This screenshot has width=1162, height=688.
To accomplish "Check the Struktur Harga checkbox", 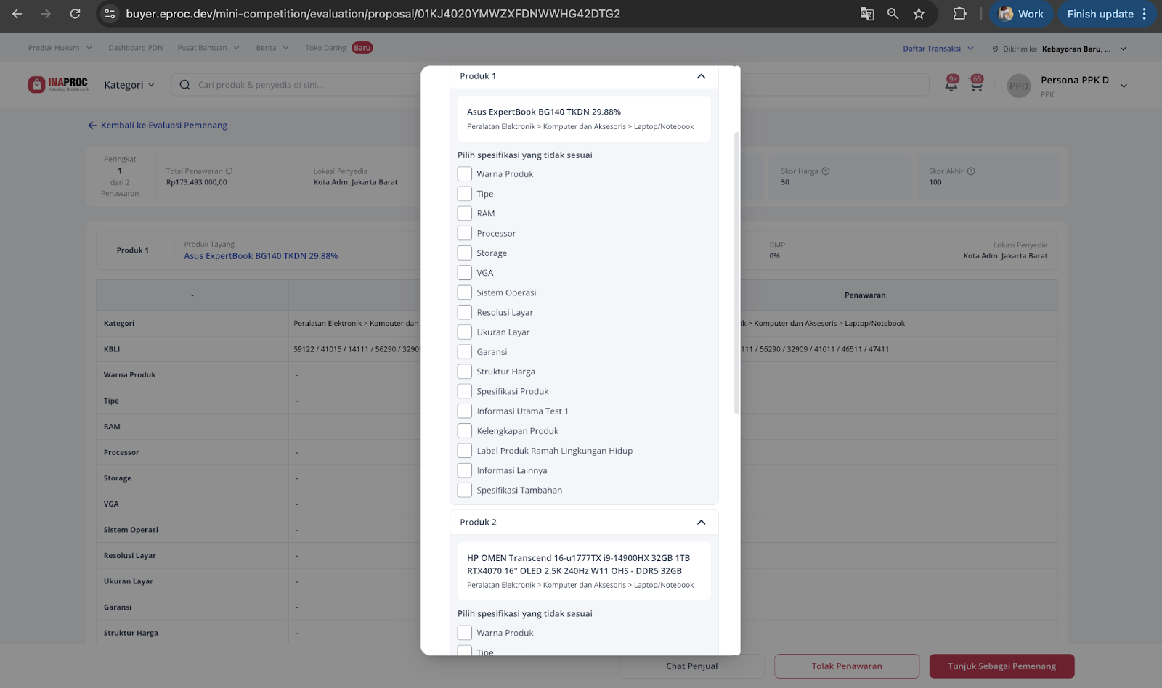I will (x=465, y=372).
